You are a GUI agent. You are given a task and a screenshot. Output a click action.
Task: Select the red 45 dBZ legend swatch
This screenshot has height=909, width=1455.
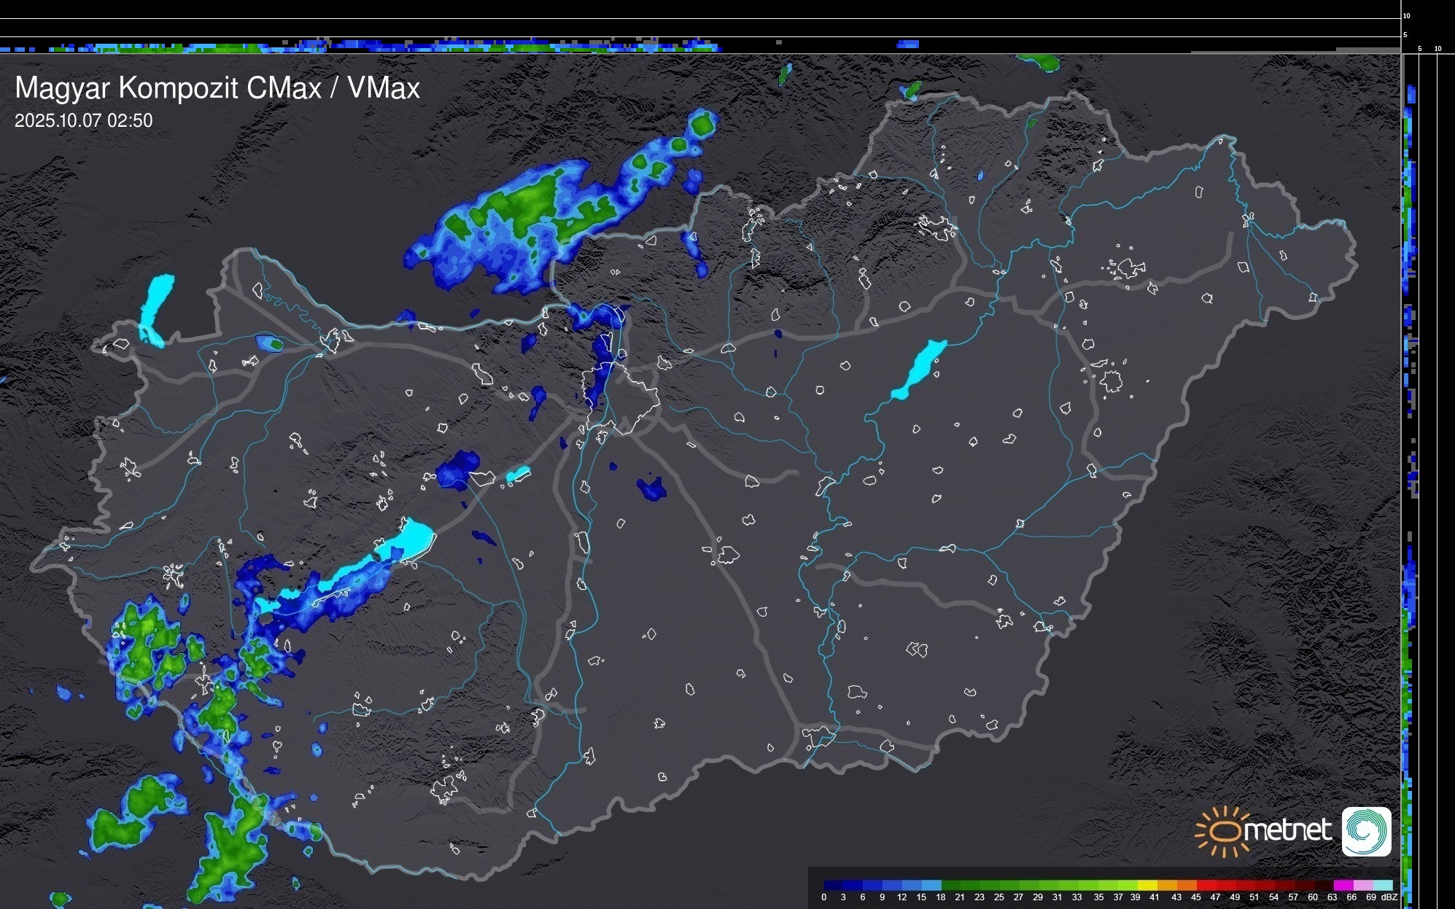click(1206, 885)
